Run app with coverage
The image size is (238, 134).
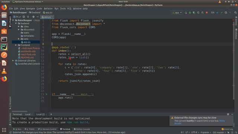(x=194, y=13)
